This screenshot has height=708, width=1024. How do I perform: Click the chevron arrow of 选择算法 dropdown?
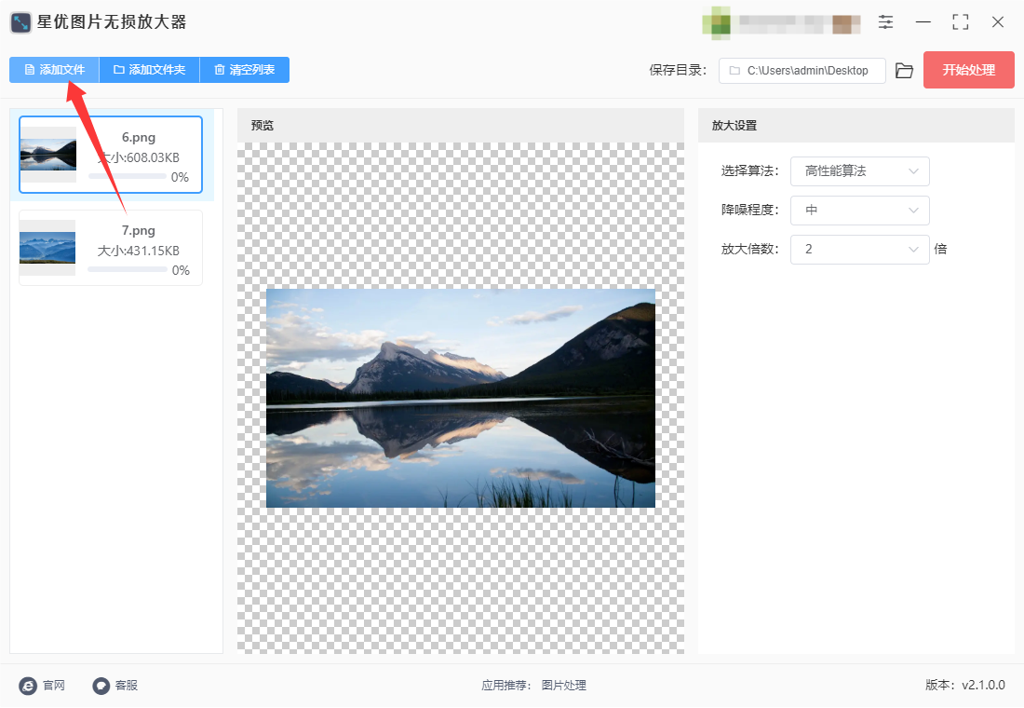click(x=913, y=171)
